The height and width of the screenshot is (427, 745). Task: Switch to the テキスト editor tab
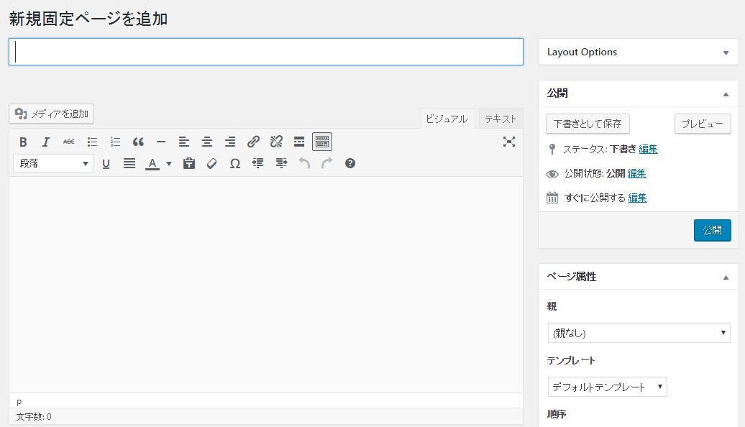501,119
